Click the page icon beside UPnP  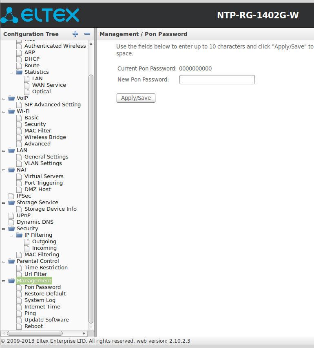11,216
